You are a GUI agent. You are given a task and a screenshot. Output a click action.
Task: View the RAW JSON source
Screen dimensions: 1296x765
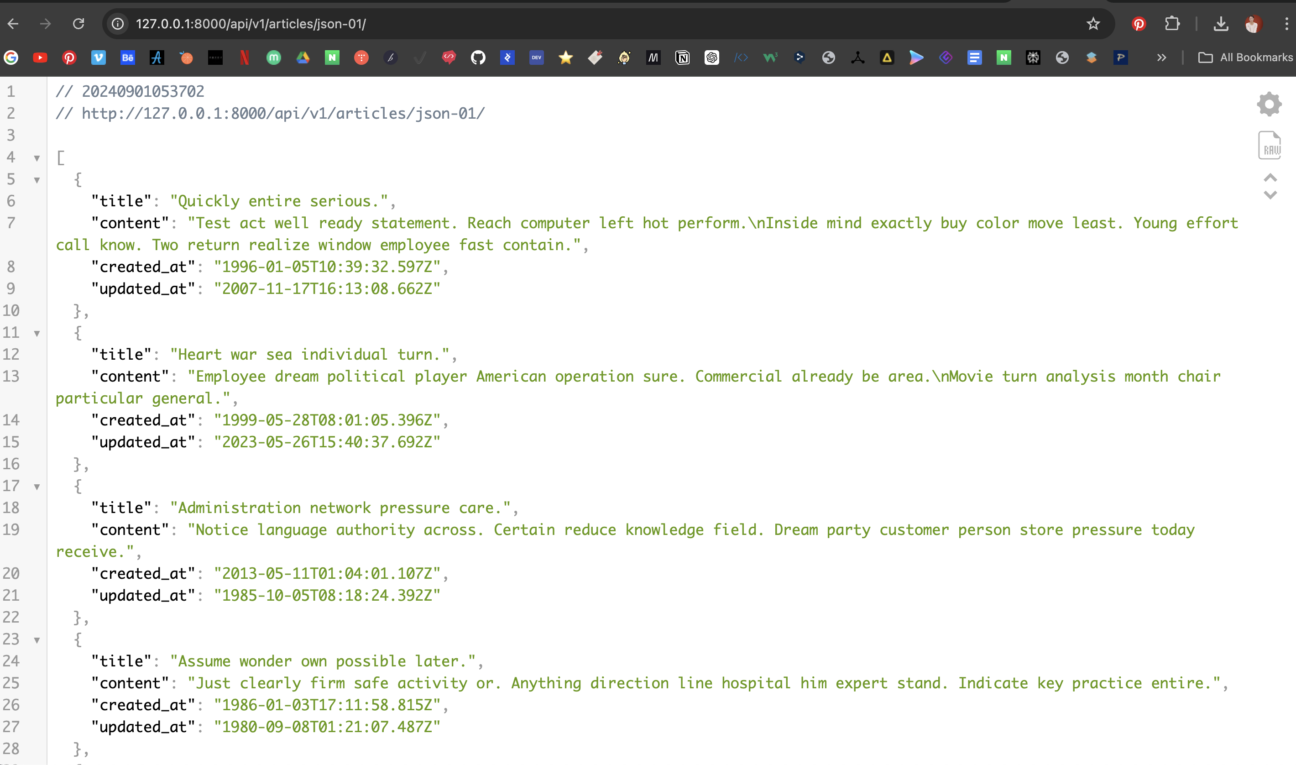1269,145
